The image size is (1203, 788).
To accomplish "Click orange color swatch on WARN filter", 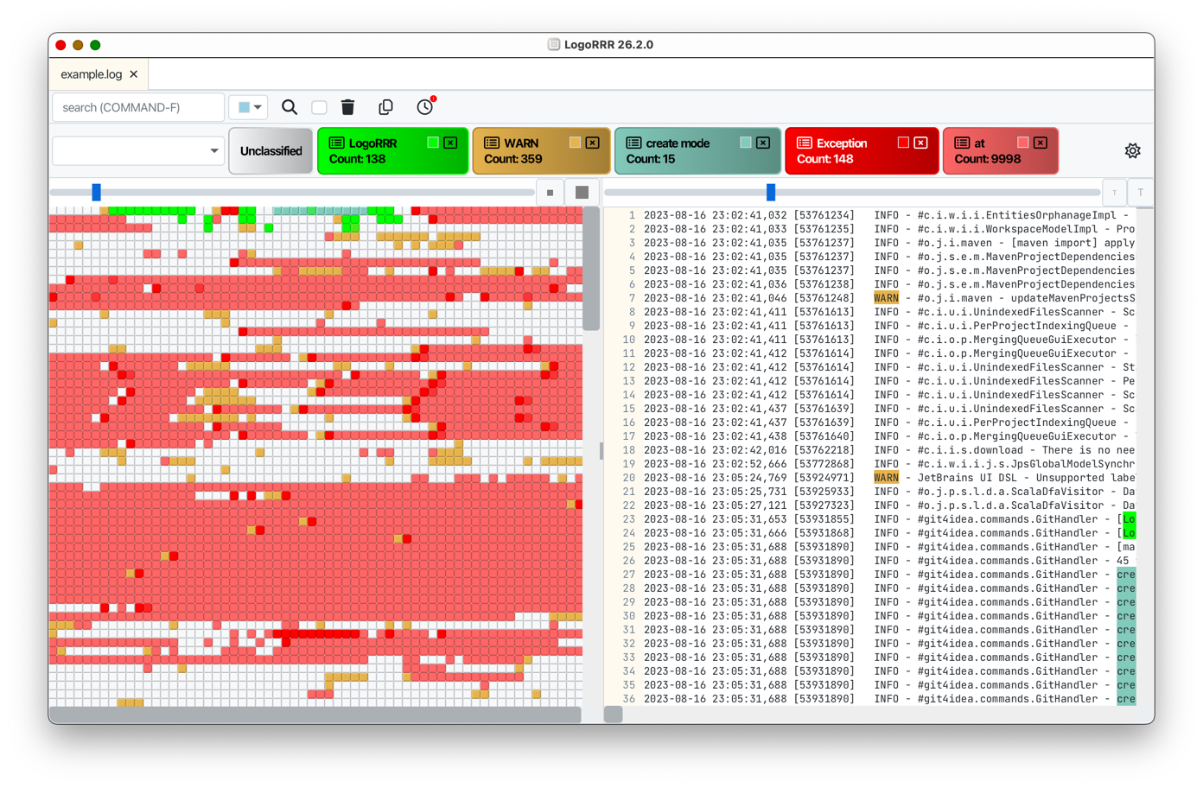I will (575, 143).
